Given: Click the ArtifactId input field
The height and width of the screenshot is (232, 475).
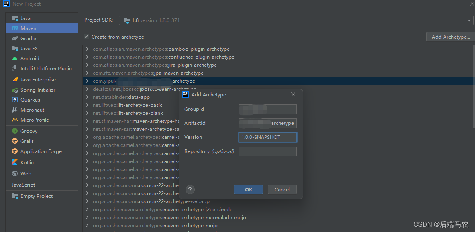Looking at the screenshot, I should 268,123.
